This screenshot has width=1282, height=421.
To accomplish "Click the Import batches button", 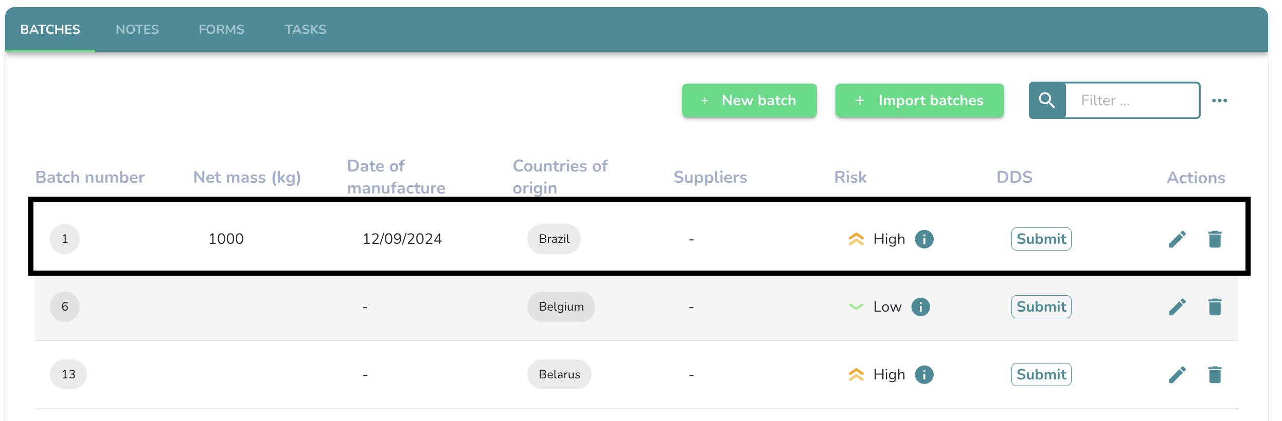I will (919, 101).
